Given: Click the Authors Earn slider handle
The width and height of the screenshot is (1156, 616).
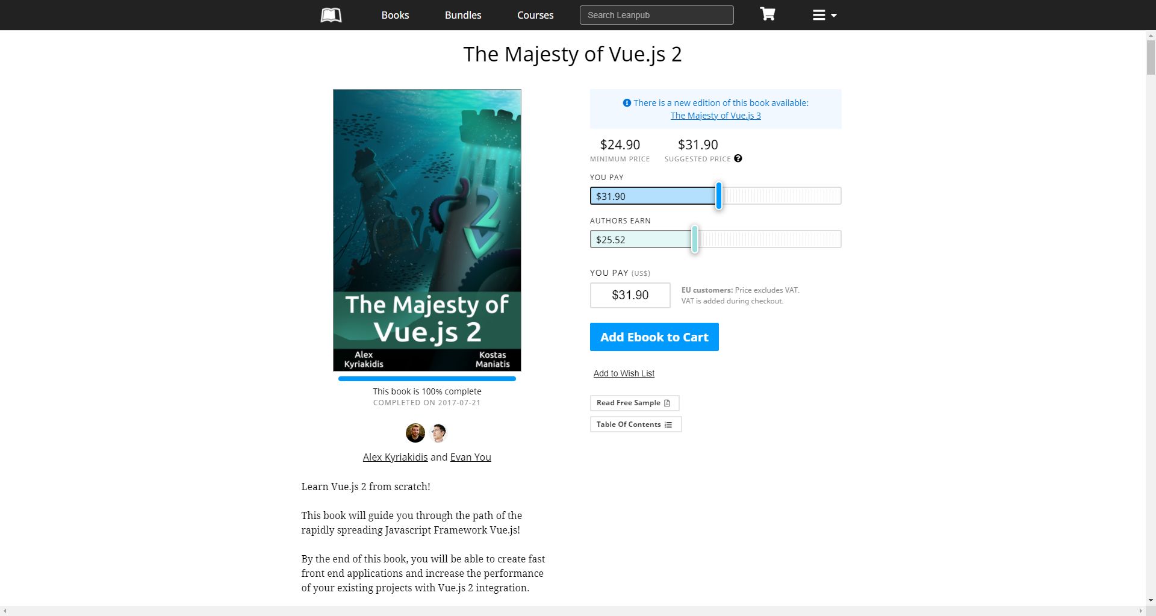Looking at the screenshot, I should tap(694, 239).
